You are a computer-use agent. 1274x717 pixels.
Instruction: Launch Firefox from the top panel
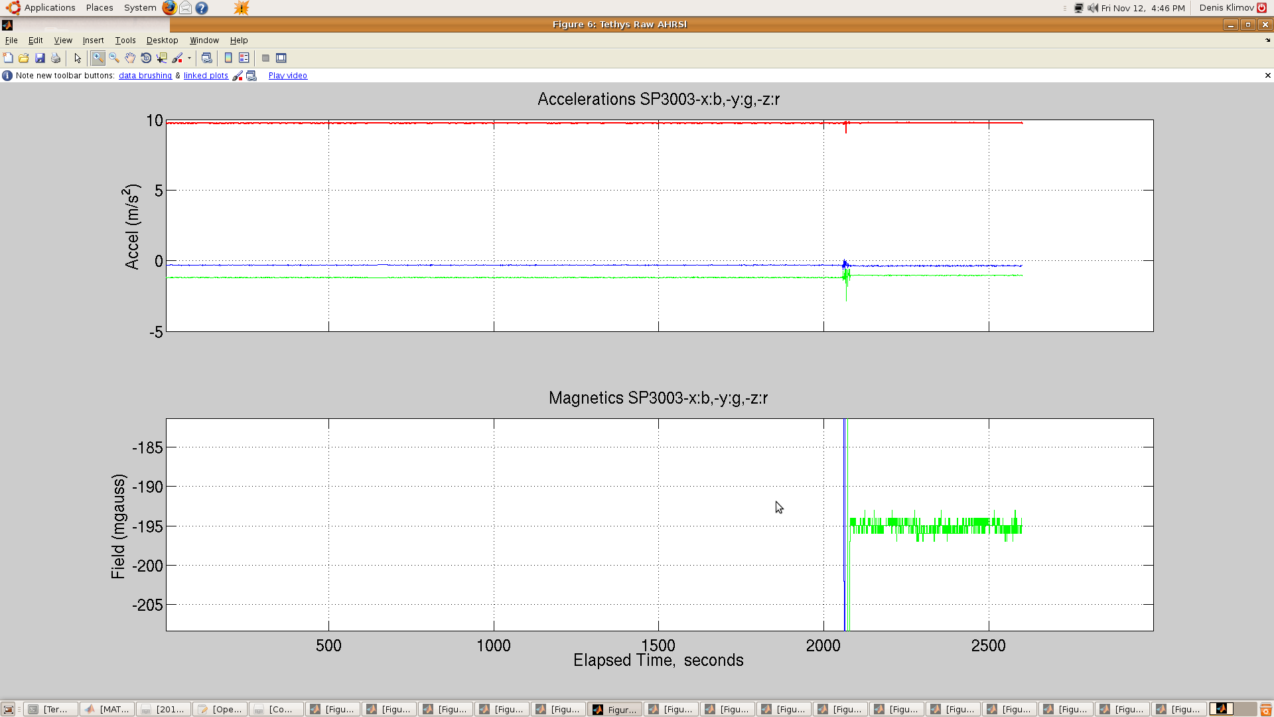pos(170,8)
